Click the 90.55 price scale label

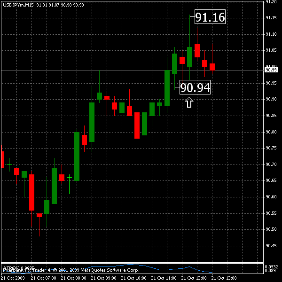[271, 213]
